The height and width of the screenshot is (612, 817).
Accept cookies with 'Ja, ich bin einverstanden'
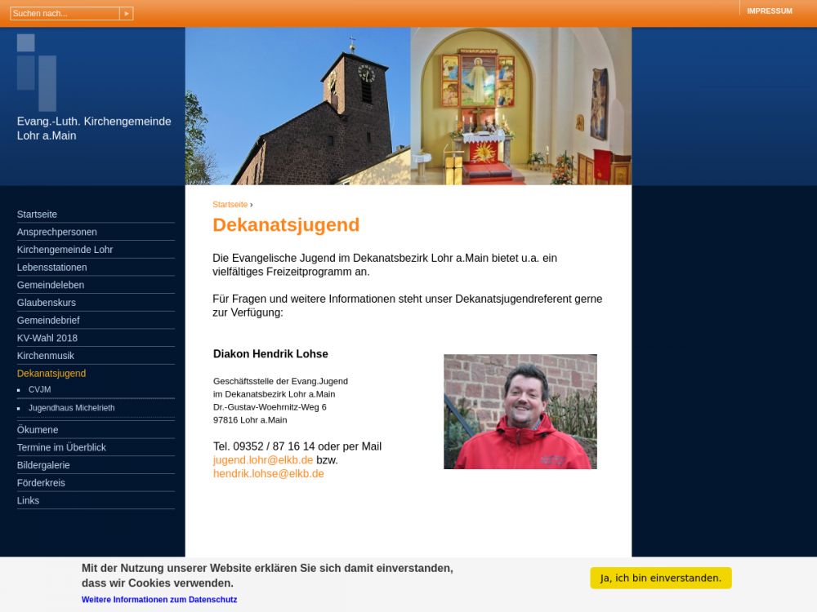click(x=660, y=578)
